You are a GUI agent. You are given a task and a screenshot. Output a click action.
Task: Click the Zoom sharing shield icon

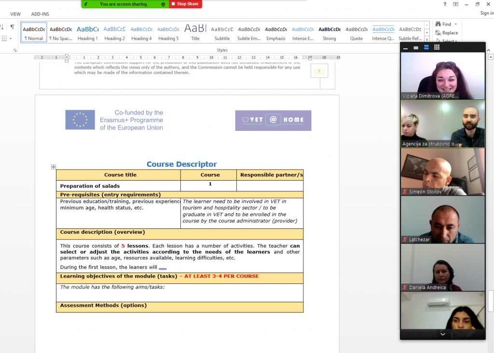click(x=163, y=4)
